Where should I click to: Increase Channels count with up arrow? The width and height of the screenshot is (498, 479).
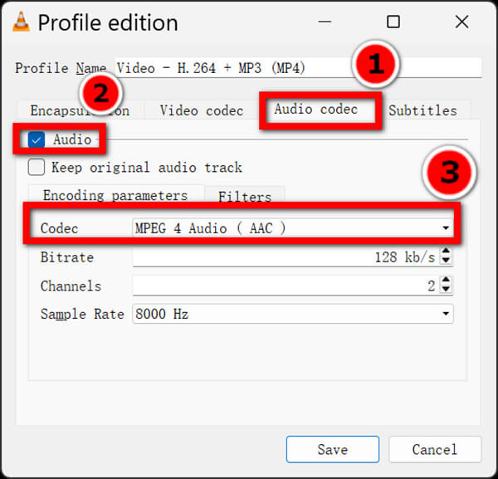[x=446, y=280]
